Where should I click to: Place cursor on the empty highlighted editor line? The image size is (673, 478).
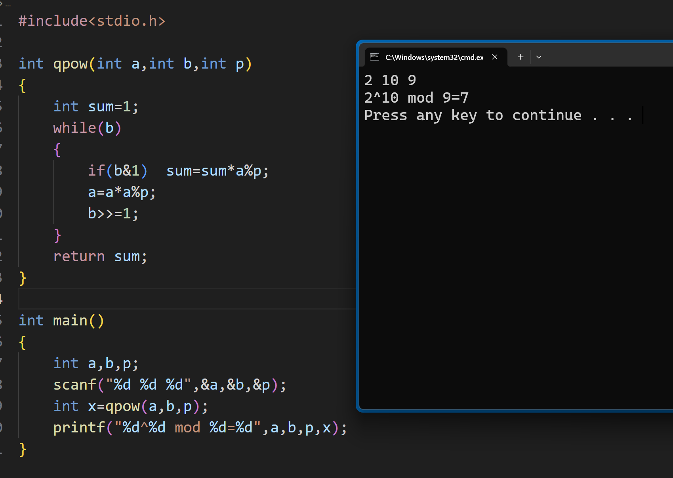pyautogui.click(x=187, y=299)
